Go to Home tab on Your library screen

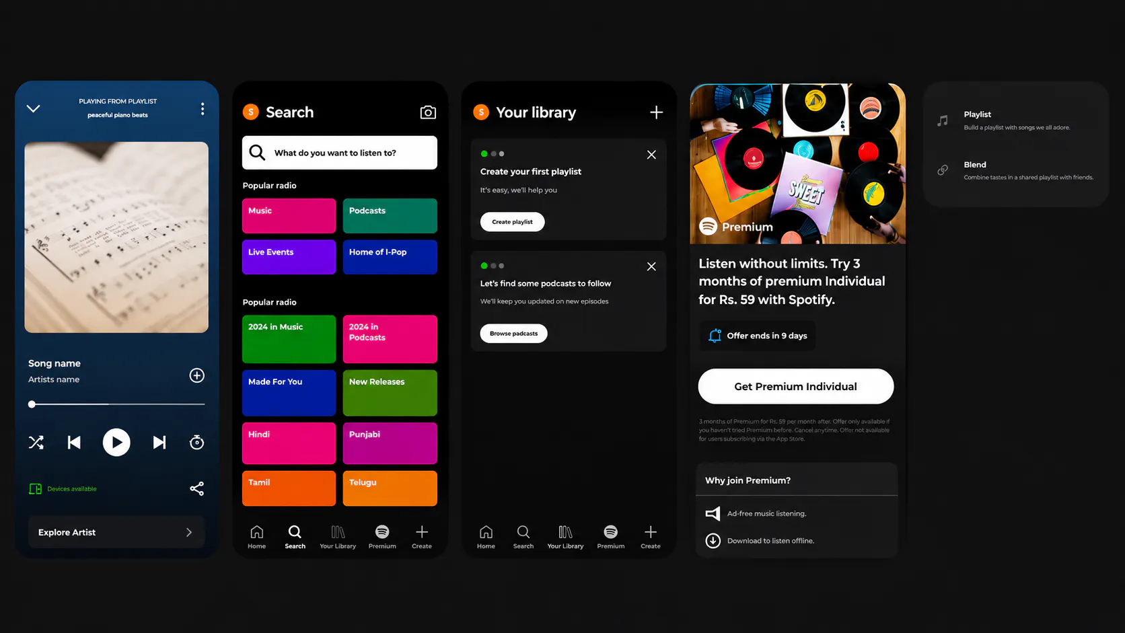(486, 537)
